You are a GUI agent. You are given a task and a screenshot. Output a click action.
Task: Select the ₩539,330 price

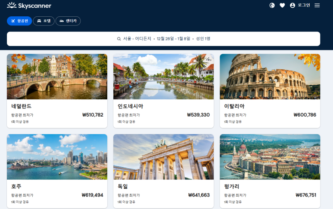pyautogui.click(x=198, y=115)
